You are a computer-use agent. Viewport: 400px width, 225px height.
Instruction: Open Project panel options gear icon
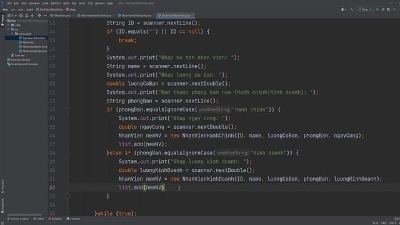(39, 16)
